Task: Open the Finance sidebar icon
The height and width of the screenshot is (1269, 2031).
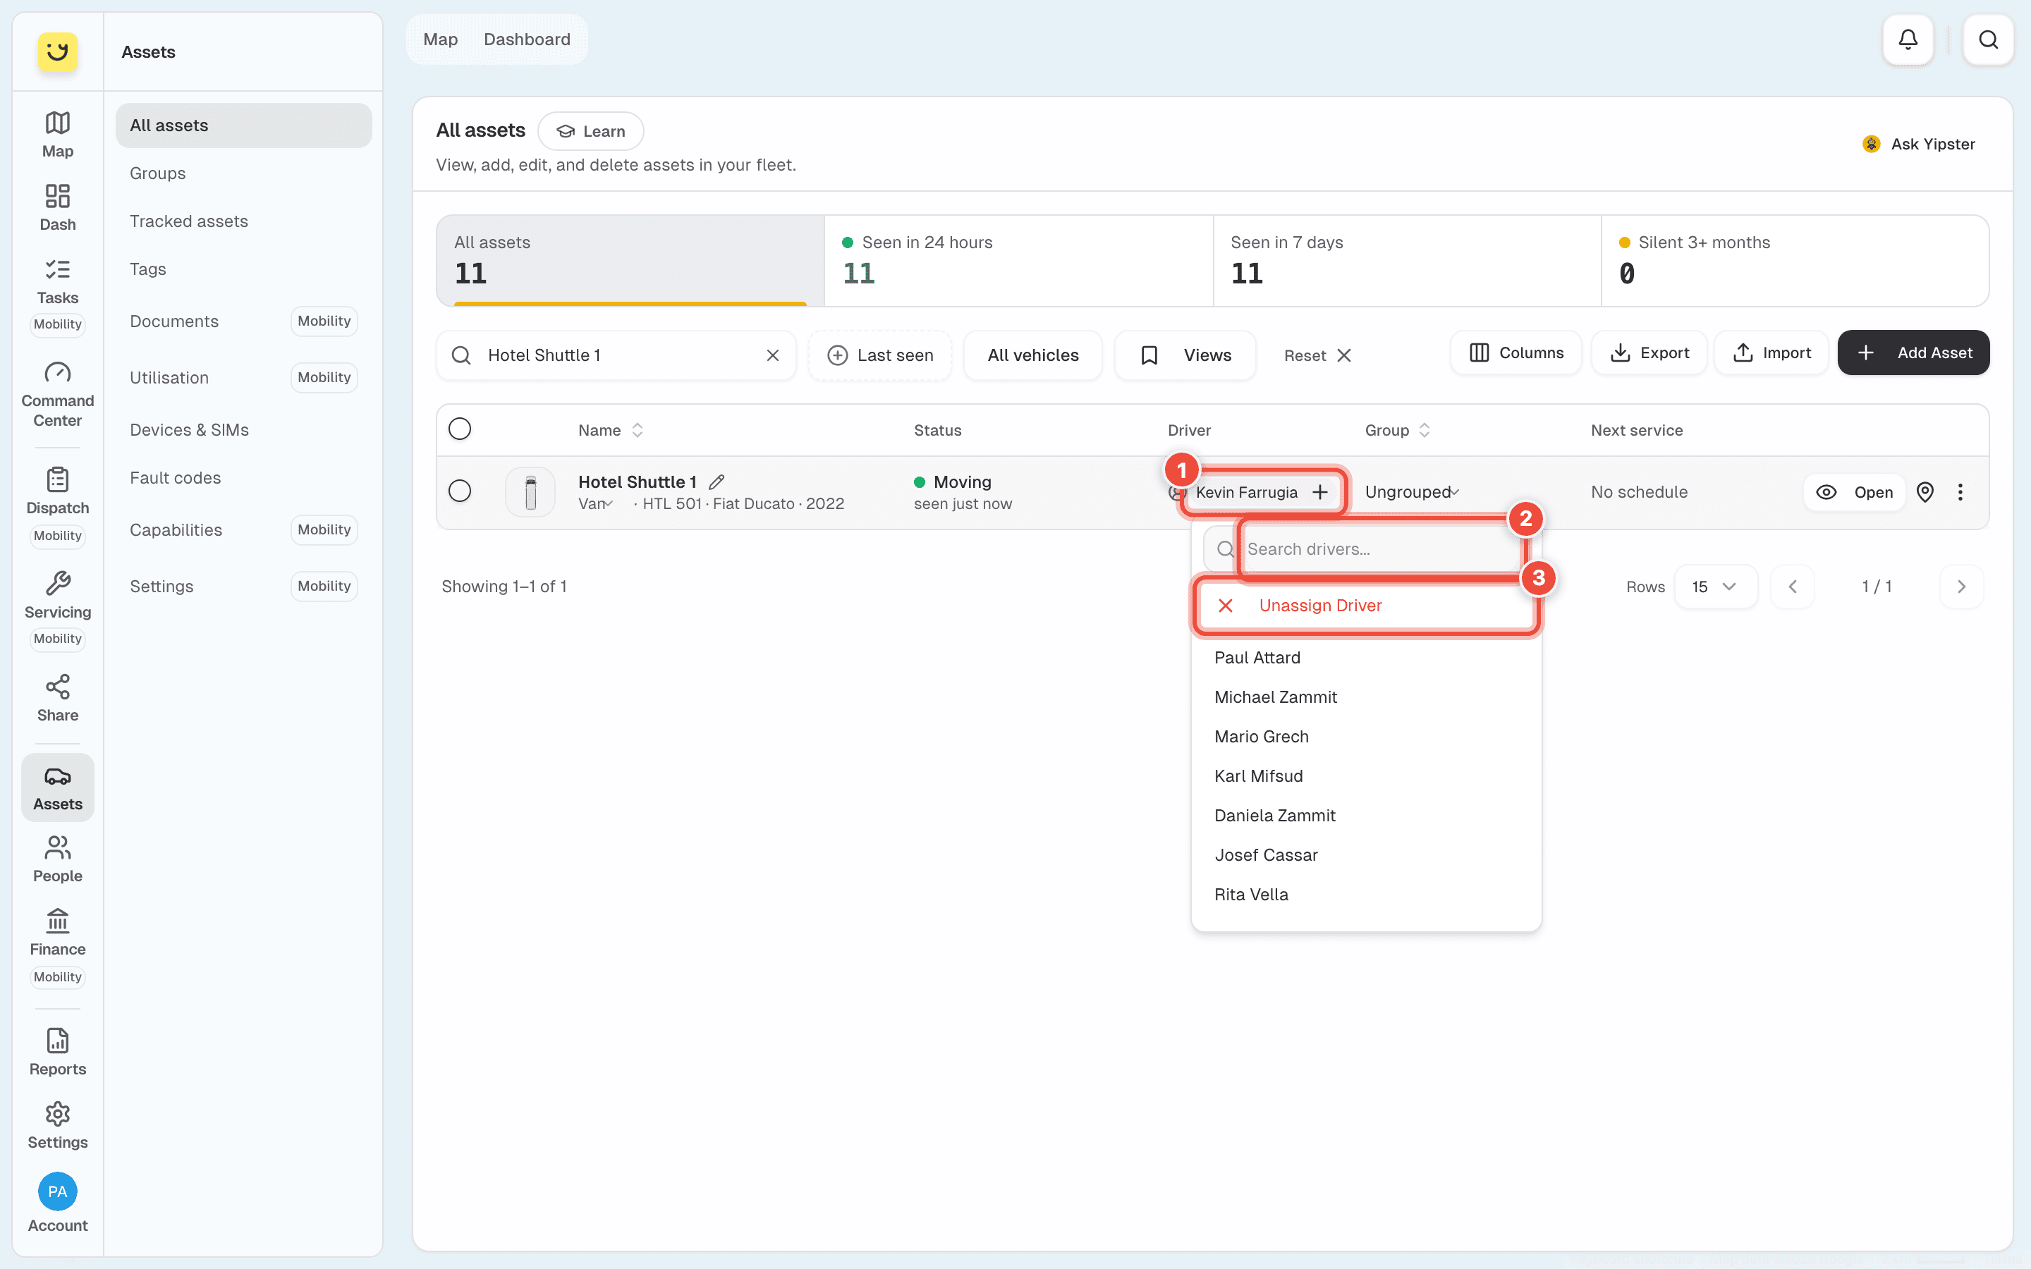Action: 57,933
